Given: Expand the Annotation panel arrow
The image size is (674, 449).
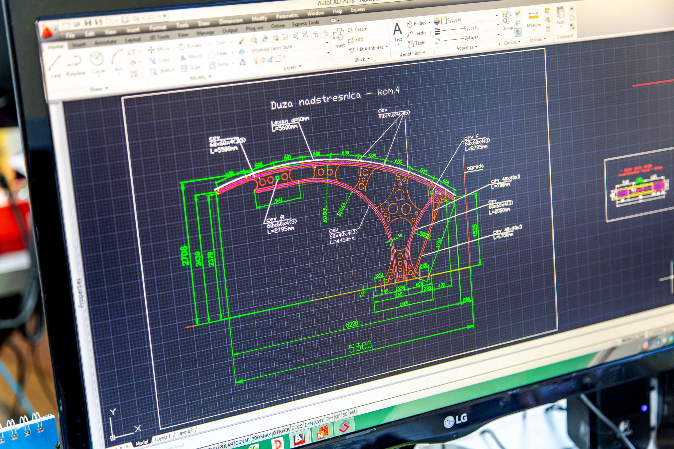Looking at the screenshot, I should pyautogui.click(x=424, y=53).
